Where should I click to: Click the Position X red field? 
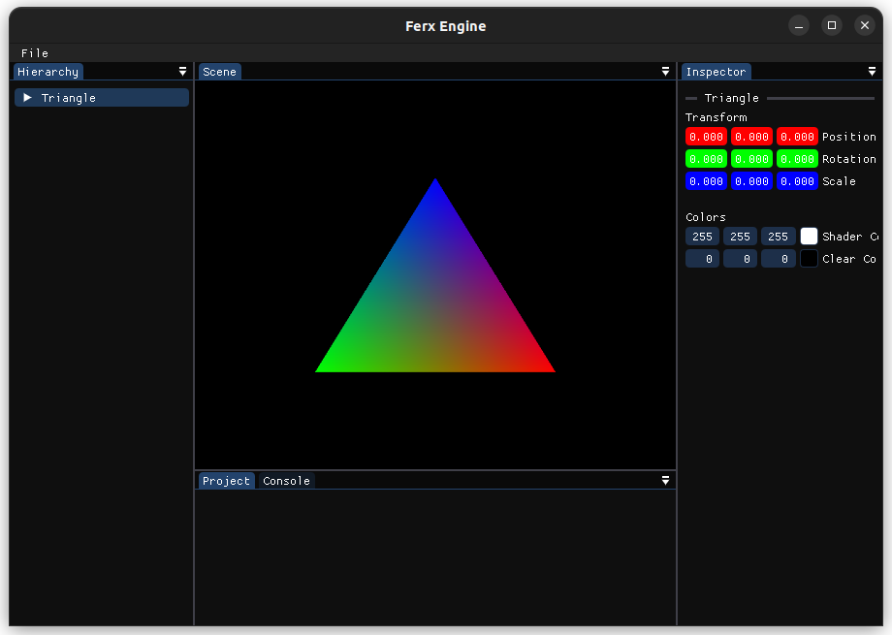click(x=706, y=137)
